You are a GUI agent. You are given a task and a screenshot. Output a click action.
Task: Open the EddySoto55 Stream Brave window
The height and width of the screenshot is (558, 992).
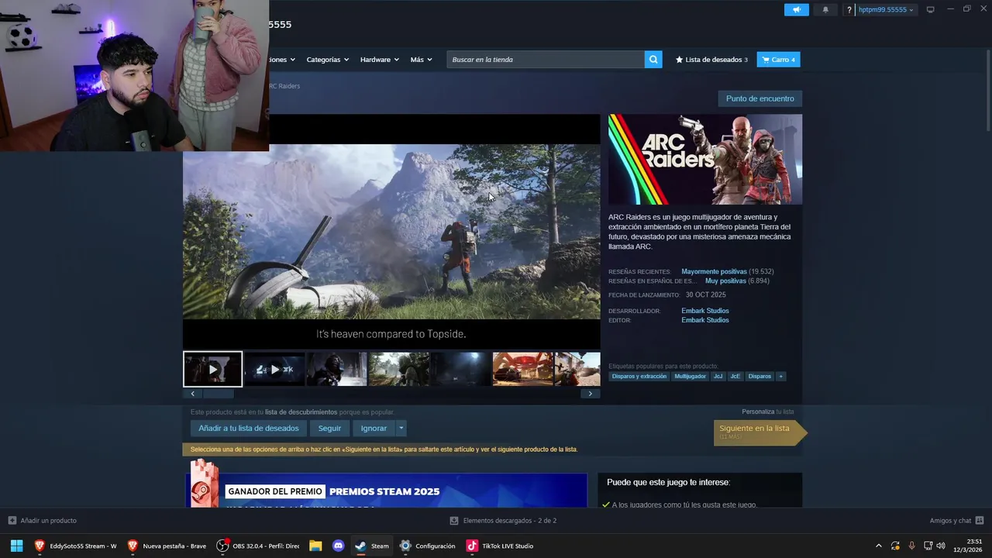(x=75, y=546)
